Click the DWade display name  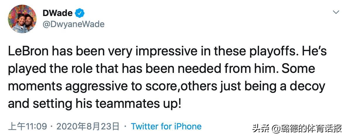(x=58, y=13)
